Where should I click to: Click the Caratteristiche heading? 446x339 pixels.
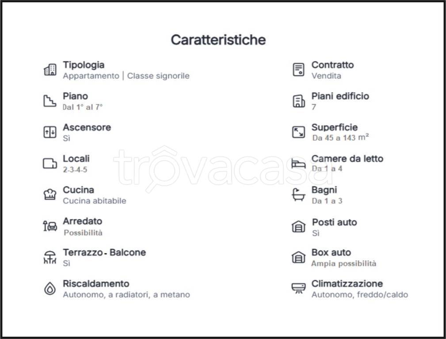tap(218, 40)
